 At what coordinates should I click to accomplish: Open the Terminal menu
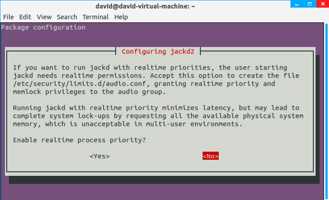[x=95, y=17]
